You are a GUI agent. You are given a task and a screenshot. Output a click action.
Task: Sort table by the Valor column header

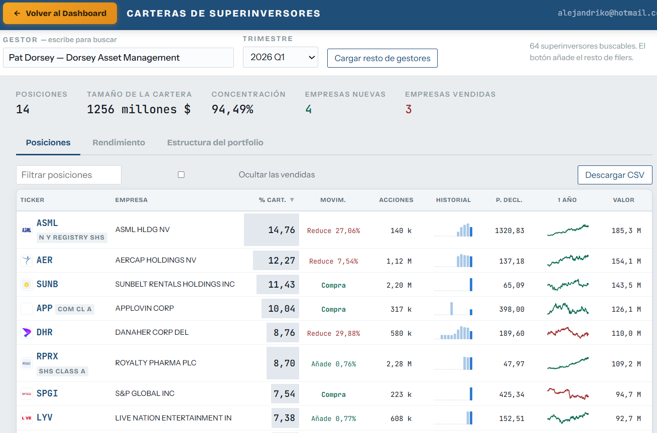pyautogui.click(x=623, y=200)
